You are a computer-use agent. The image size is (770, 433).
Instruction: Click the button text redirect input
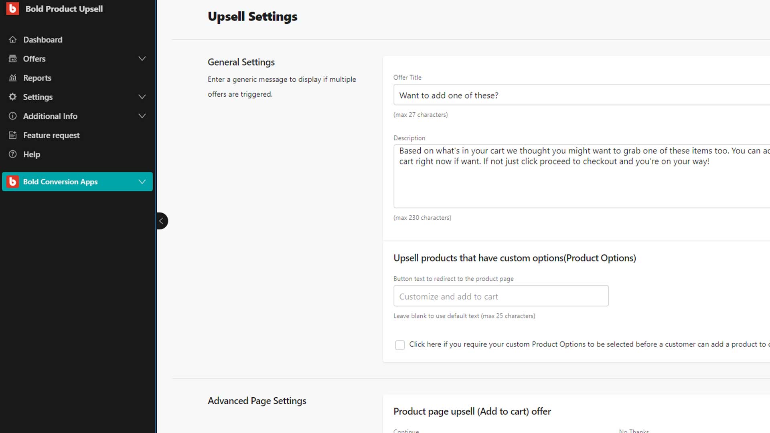coord(501,296)
